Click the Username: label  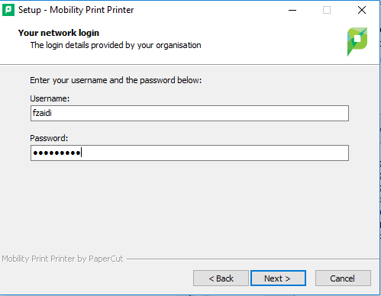click(50, 98)
